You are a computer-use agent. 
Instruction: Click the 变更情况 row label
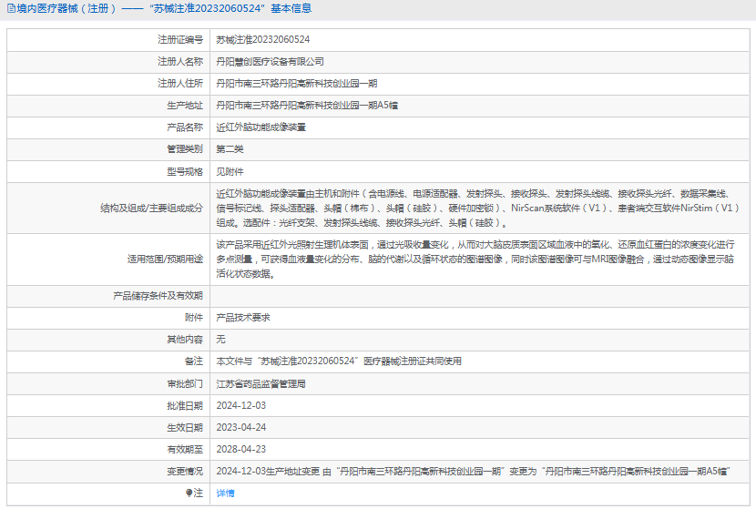pyautogui.click(x=185, y=472)
